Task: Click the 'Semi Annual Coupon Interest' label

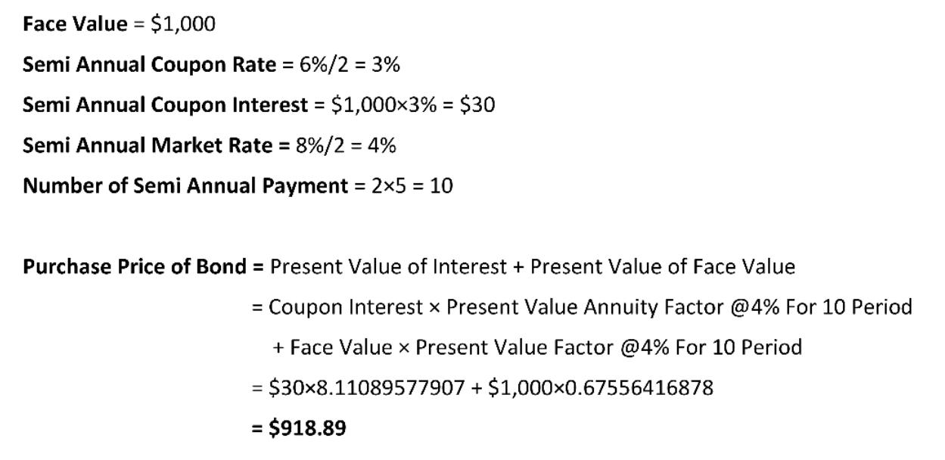Action: click(x=166, y=104)
